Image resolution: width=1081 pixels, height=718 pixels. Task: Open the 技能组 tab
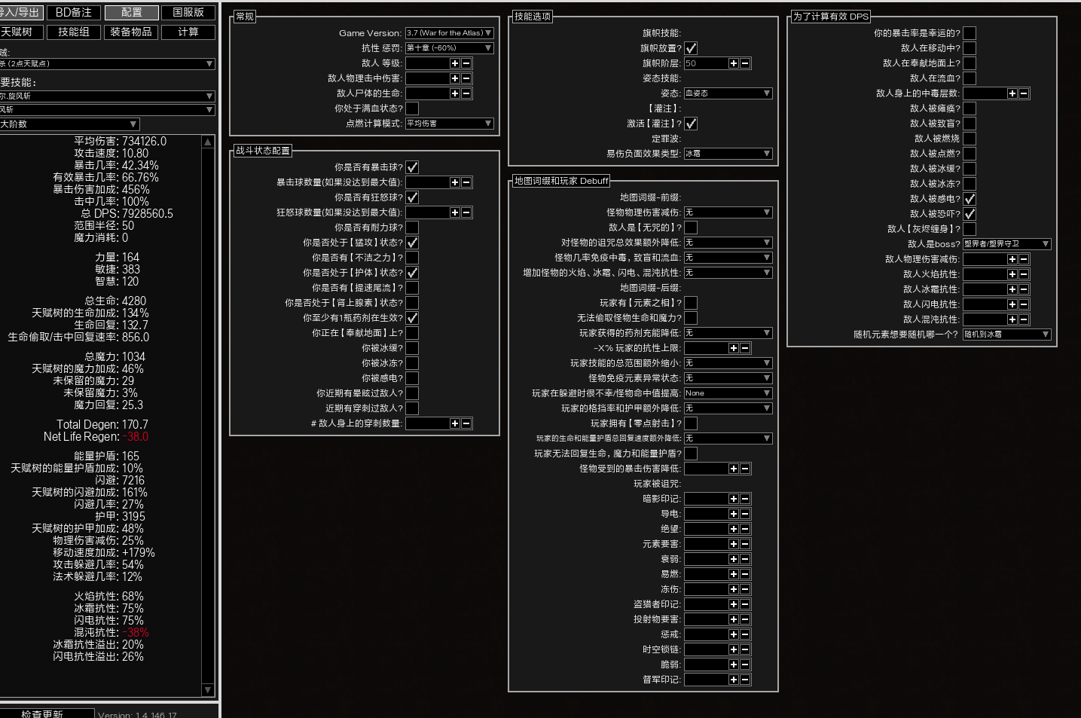[74, 32]
